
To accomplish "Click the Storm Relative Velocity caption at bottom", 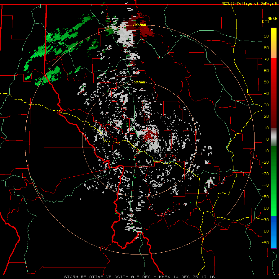I will coord(139,277).
